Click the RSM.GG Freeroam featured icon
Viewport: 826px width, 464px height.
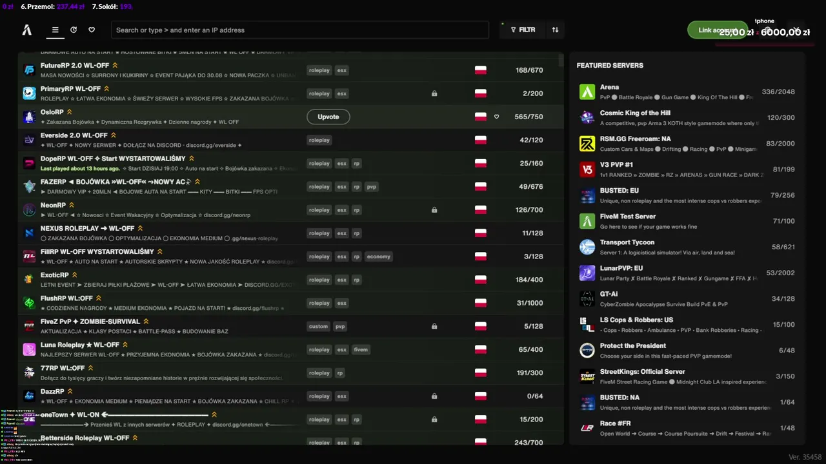[x=587, y=144]
